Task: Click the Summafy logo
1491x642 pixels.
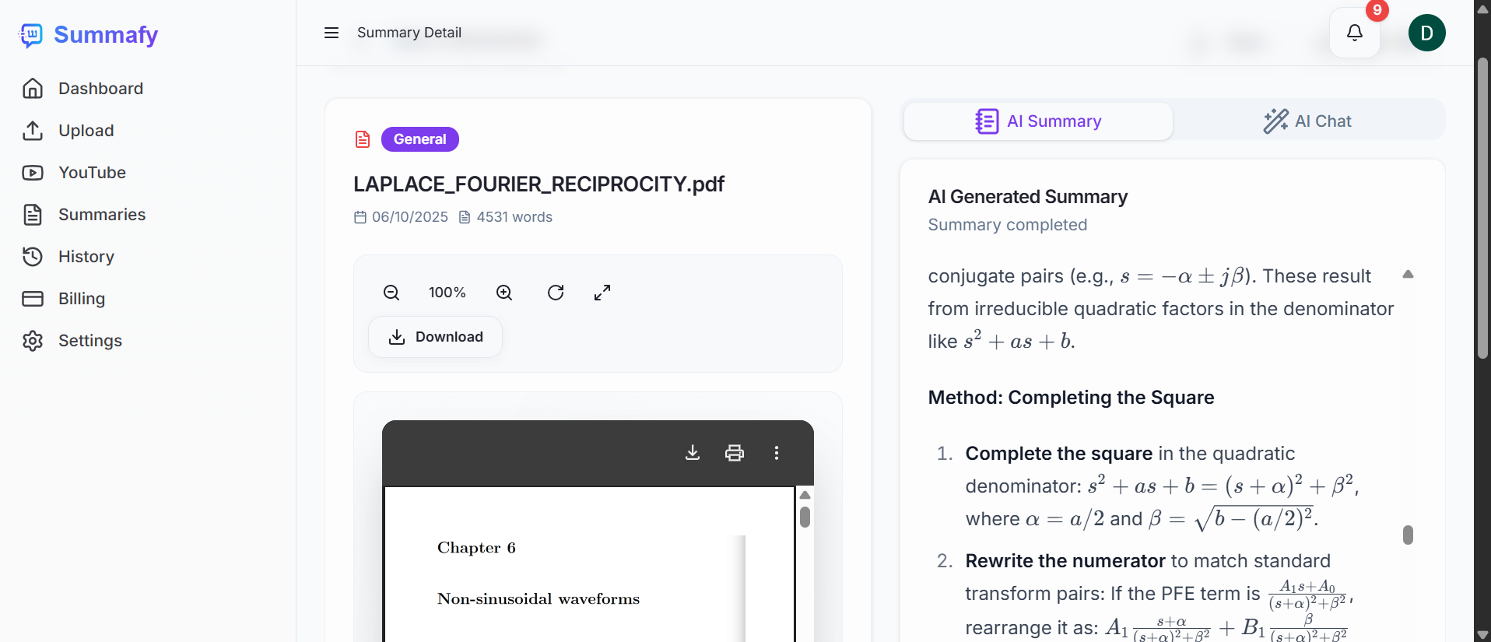Action: click(88, 34)
